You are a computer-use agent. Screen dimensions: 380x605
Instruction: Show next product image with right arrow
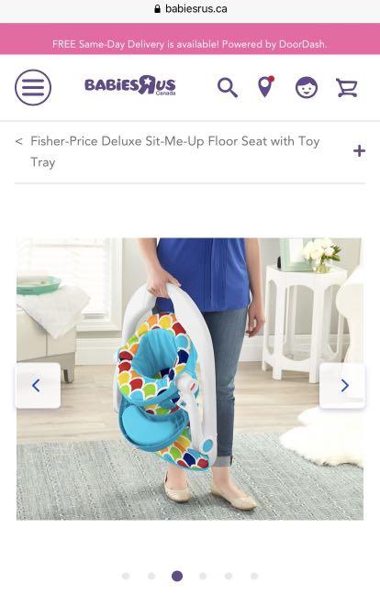pyautogui.click(x=342, y=385)
